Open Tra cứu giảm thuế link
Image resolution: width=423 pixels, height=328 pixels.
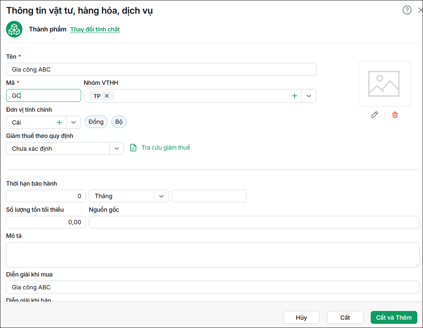166,148
